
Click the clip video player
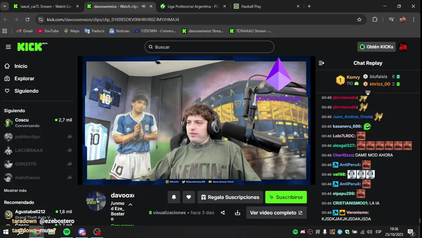pyautogui.click(x=196, y=120)
